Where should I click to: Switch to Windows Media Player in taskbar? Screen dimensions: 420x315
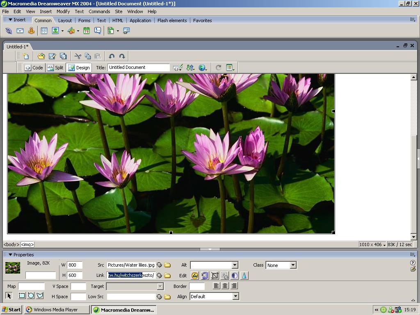[56, 310]
